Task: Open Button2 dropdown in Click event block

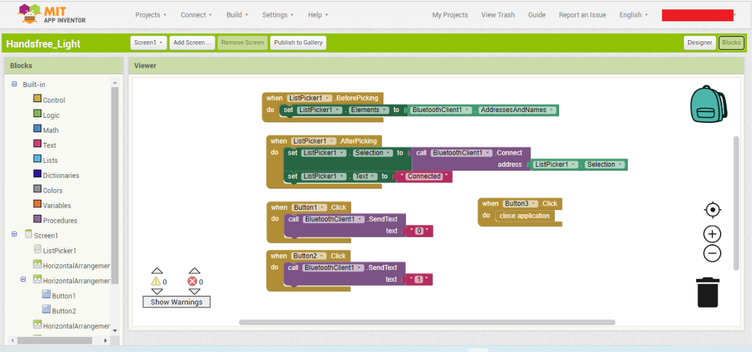Action: (310, 256)
